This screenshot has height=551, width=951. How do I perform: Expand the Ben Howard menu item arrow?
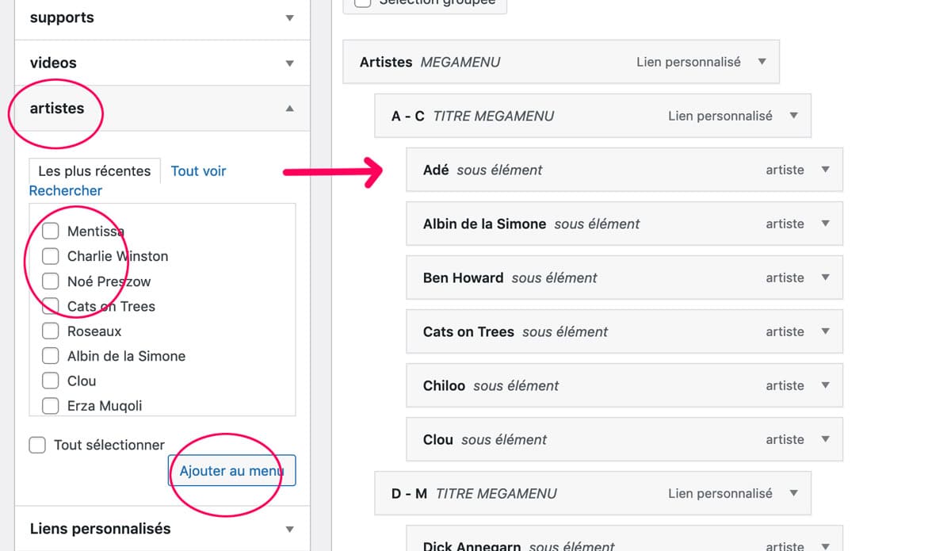coord(825,277)
